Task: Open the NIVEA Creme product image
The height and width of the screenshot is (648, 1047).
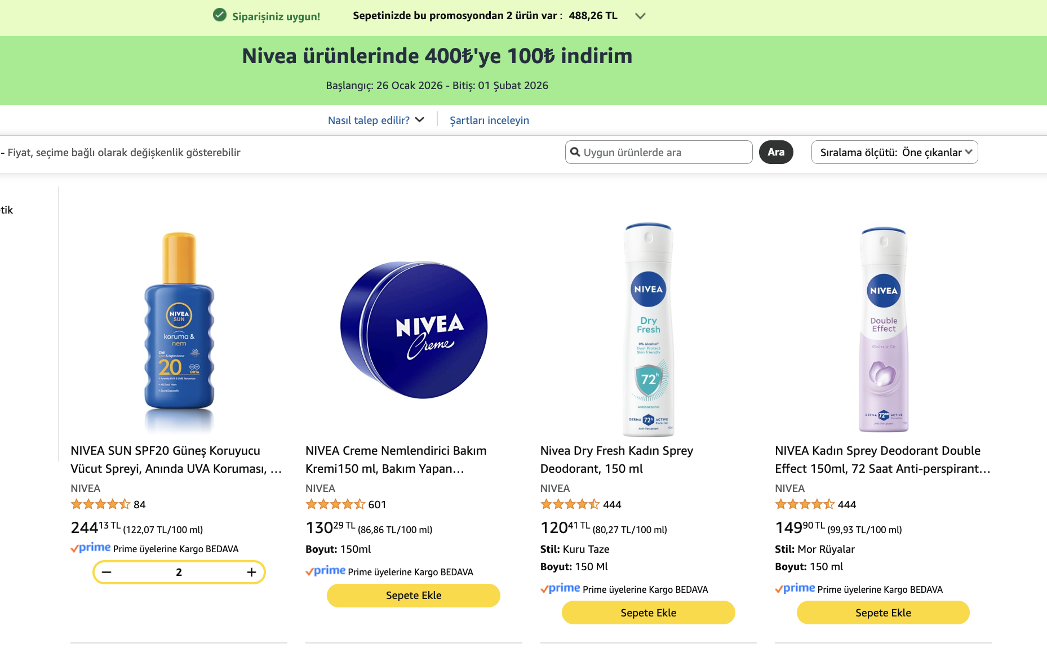Action: [413, 330]
